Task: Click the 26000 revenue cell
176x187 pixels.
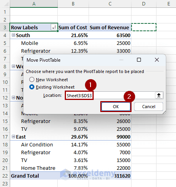Action: click(x=110, y=121)
